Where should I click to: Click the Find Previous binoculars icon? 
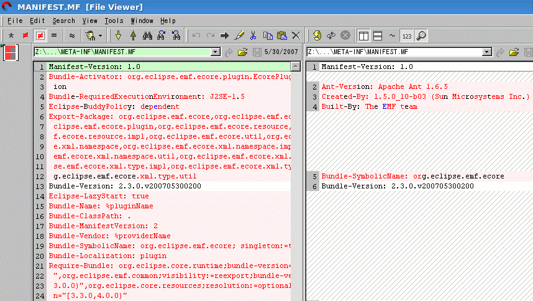point(176,35)
